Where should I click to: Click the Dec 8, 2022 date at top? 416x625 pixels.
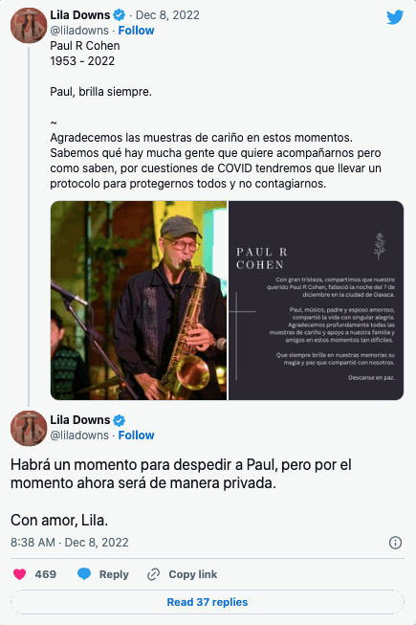(x=167, y=15)
